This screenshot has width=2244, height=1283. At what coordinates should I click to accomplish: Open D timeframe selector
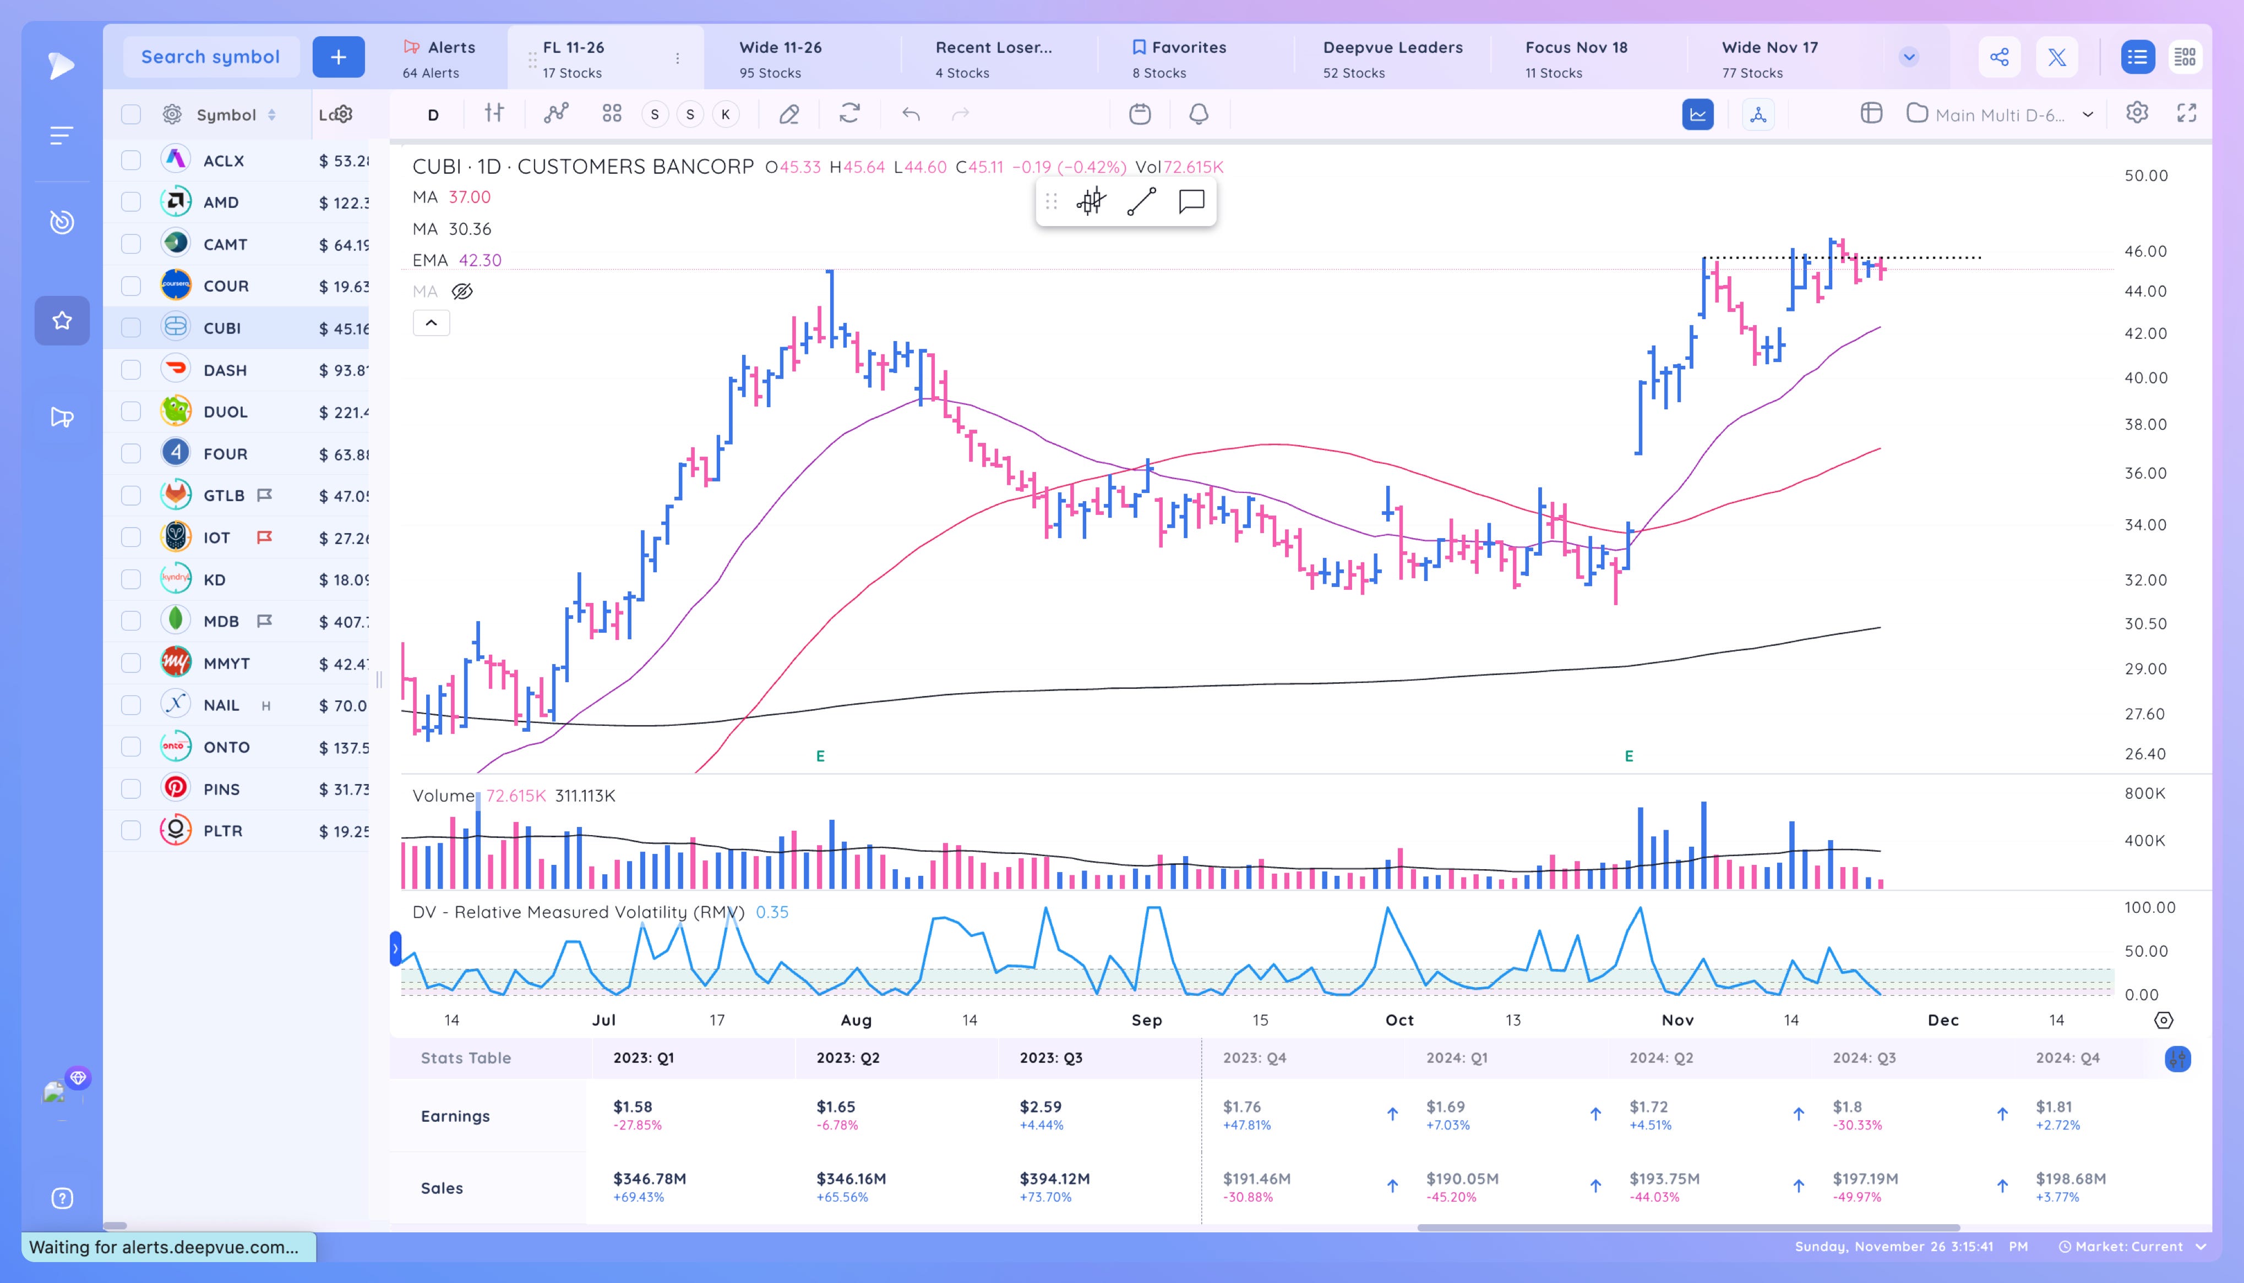[433, 114]
